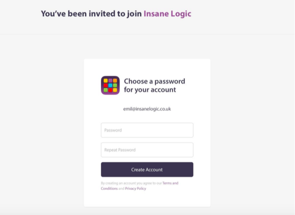Click the top-left yellow tile in the logo
The width and height of the screenshot is (295, 215).
point(106,80)
